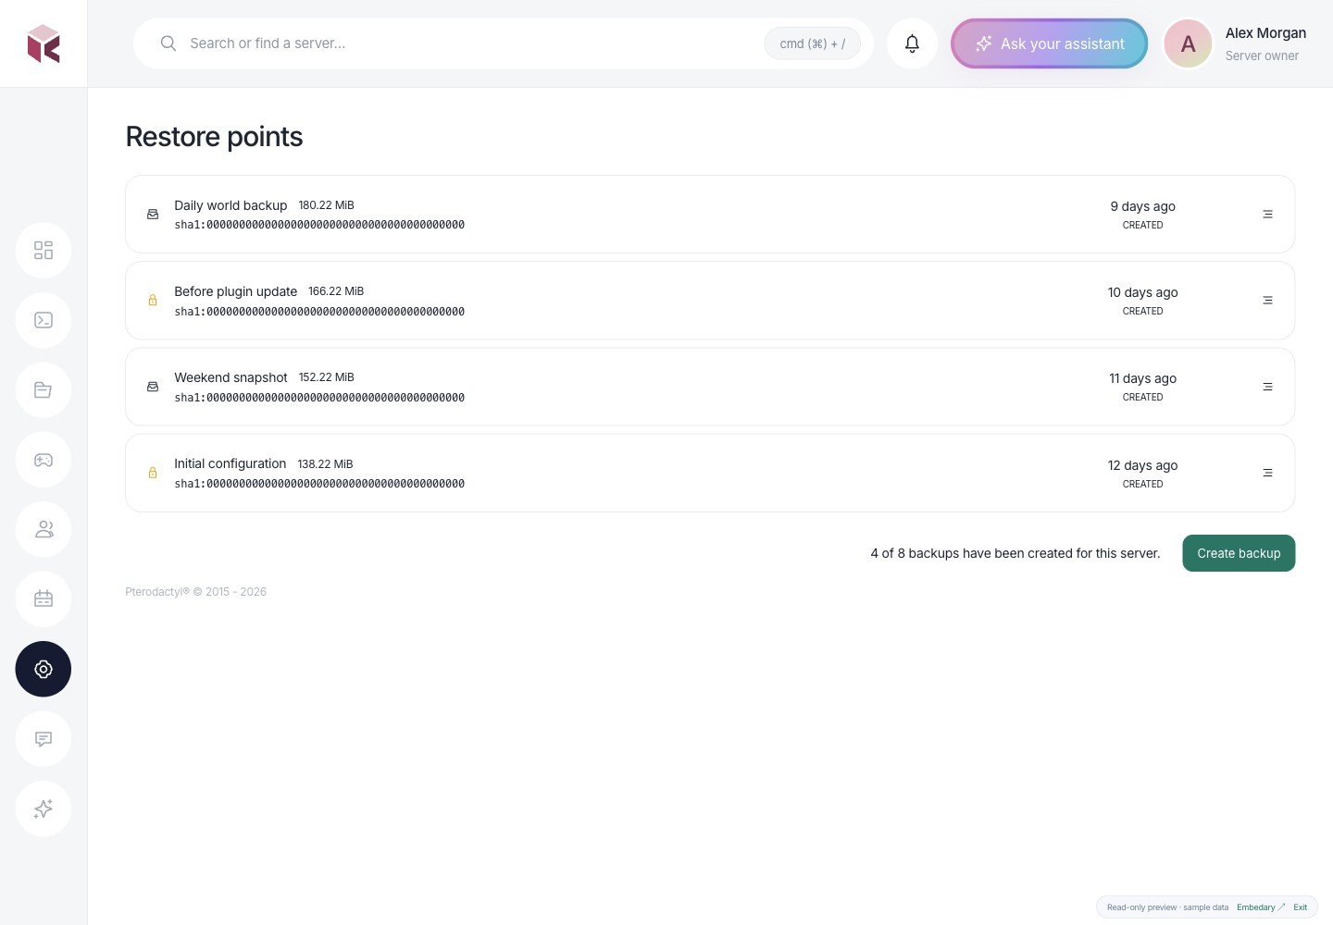Image resolution: width=1333 pixels, height=925 pixels.
Task: Click the lock icon for Initial configuration
Action: pos(153,473)
